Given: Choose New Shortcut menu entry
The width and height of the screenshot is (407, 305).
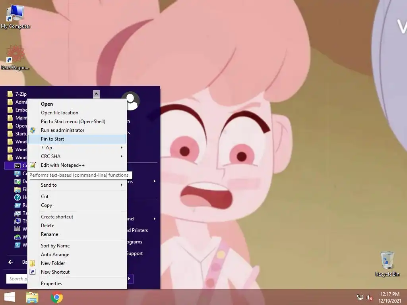Looking at the screenshot, I should [77, 272].
